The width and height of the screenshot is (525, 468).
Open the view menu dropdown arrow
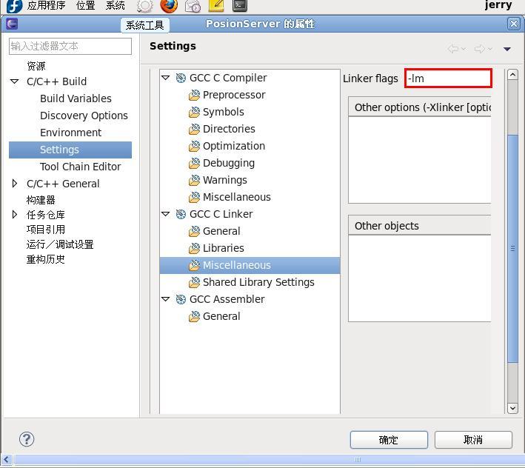click(507, 49)
